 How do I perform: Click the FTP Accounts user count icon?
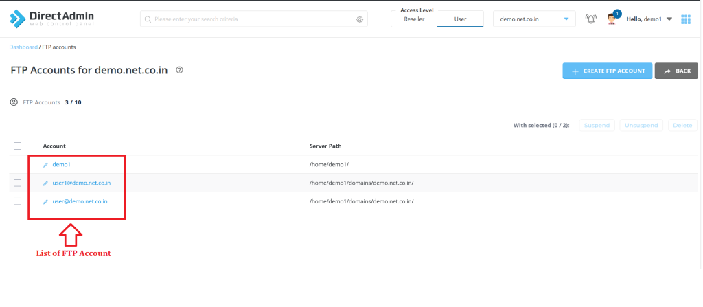coord(14,102)
